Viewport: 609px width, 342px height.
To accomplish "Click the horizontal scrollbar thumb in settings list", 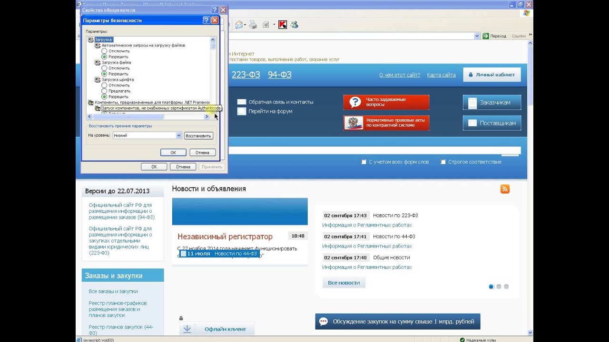I will coord(128,117).
